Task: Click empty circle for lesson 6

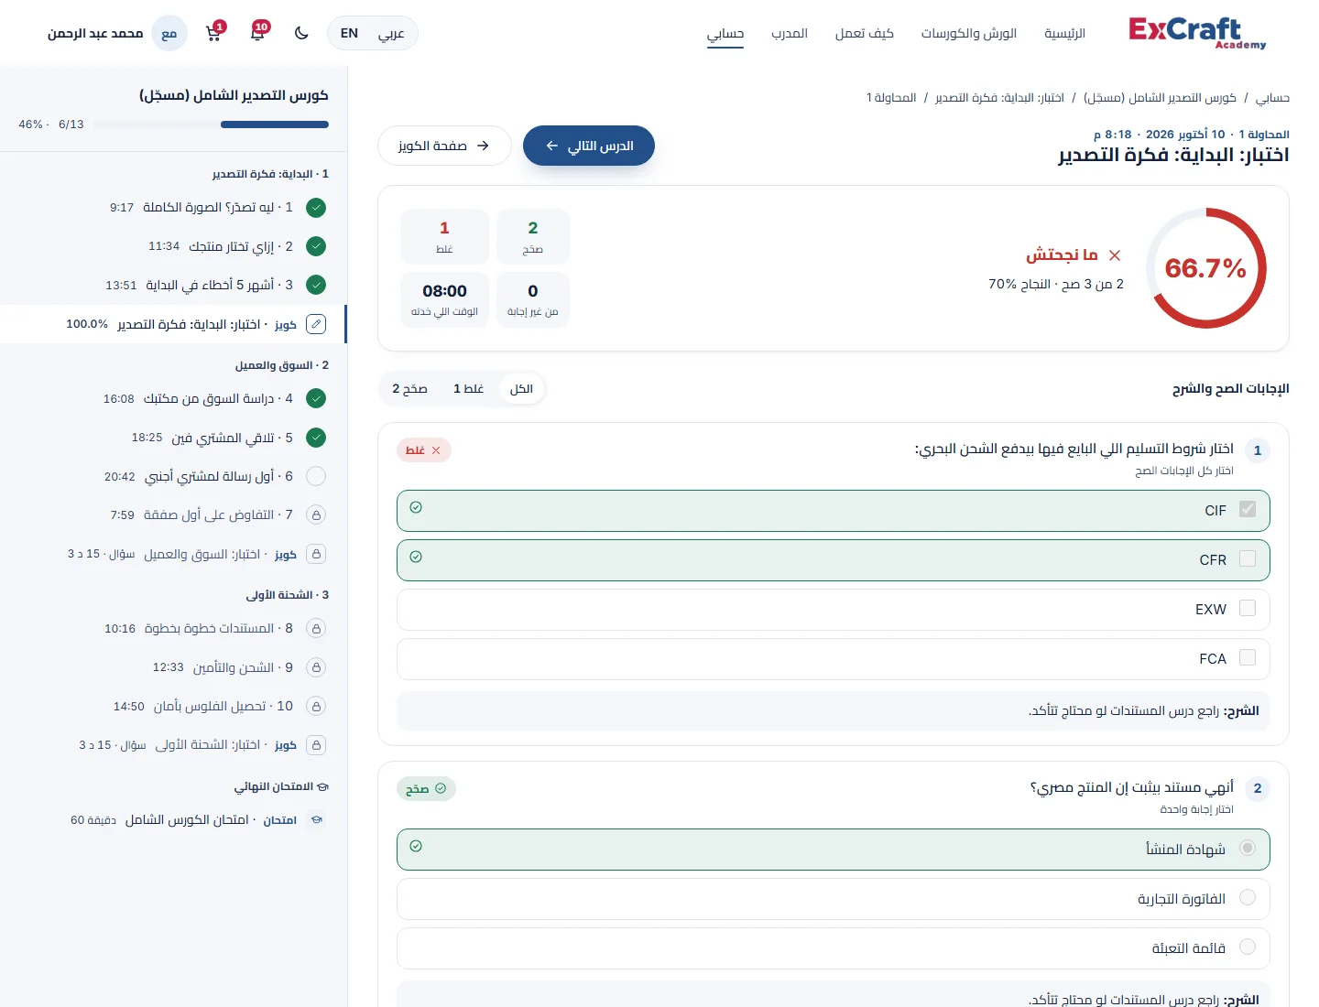Action: pyautogui.click(x=316, y=476)
